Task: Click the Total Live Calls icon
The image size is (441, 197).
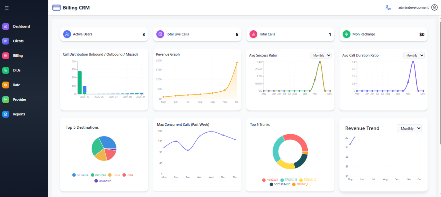Action: click(x=160, y=34)
